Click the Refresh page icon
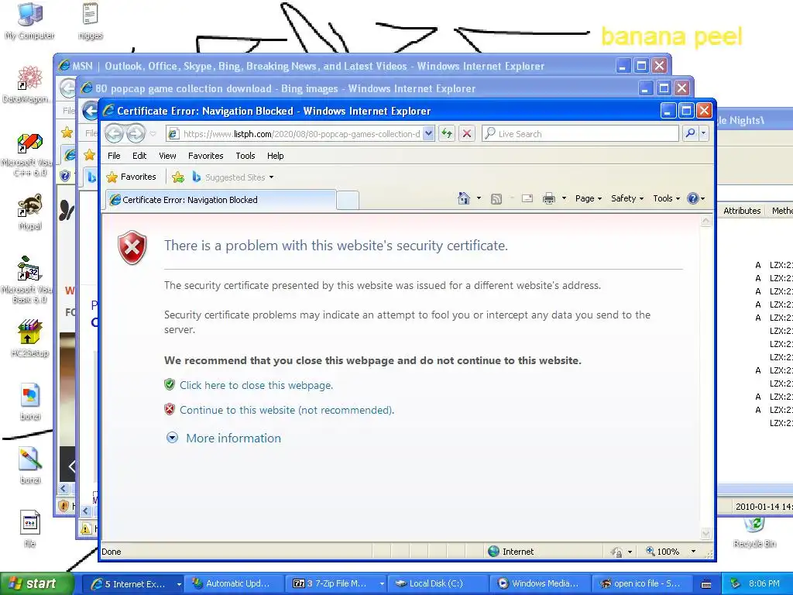This screenshot has width=793, height=595. pyautogui.click(x=447, y=133)
